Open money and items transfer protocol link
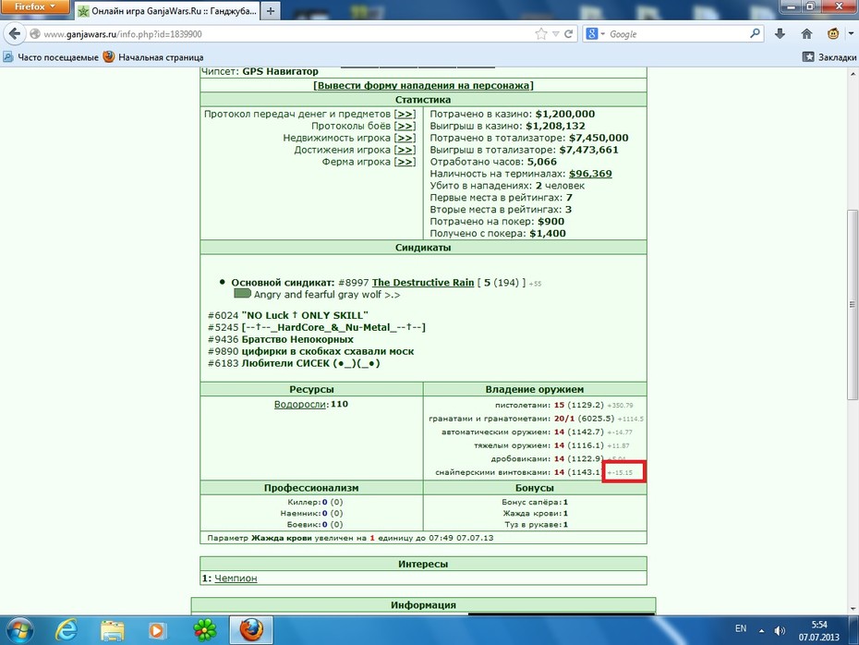 point(405,114)
